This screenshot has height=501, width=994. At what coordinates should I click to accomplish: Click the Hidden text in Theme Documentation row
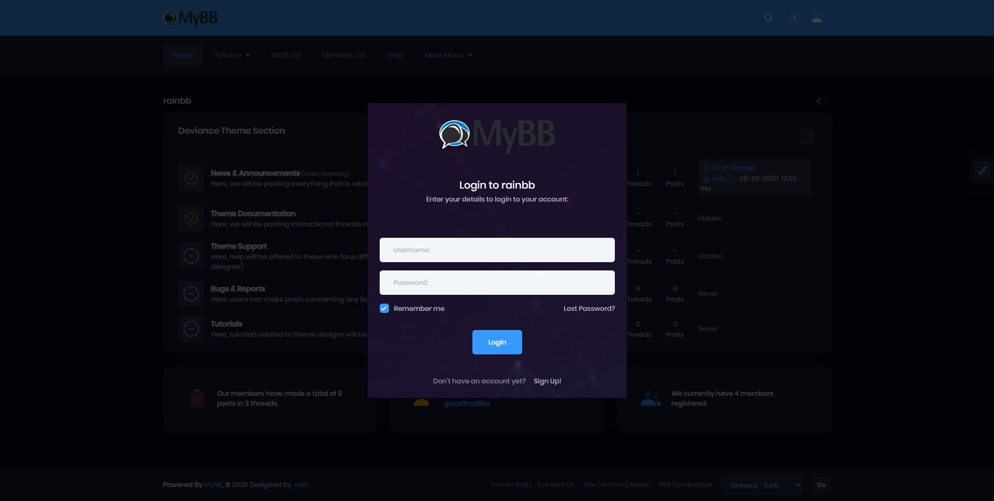tap(710, 219)
